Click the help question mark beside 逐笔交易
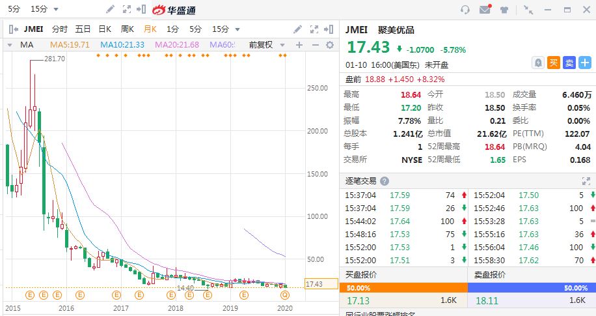The image size is (596, 316). tap(385, 181)
